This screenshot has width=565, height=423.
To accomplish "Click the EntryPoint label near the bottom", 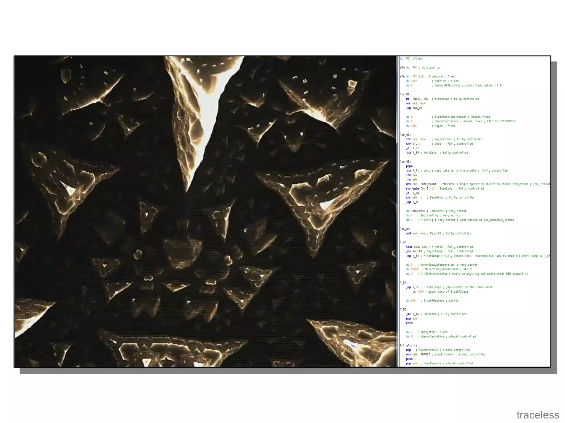I will coord(408,345).
